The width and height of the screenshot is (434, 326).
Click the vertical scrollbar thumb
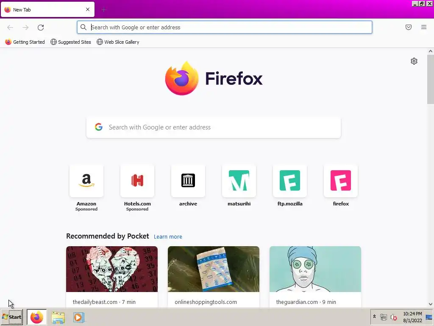pyautogui.click(x=431, y=79)
